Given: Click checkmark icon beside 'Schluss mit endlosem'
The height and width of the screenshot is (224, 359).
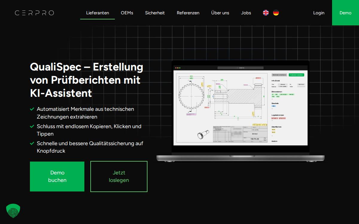Looking at the screenshot, I should point(32,126).
